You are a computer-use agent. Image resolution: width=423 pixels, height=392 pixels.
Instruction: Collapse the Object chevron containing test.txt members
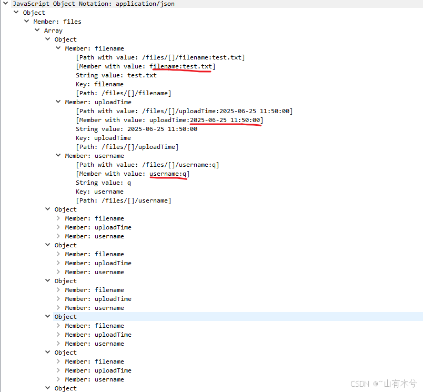pos(48,39)
